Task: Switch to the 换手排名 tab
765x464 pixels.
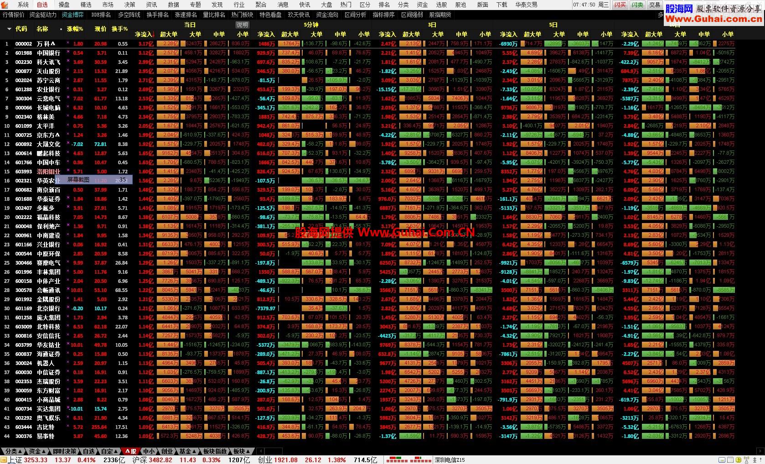Action: click(x=158, y=15)
